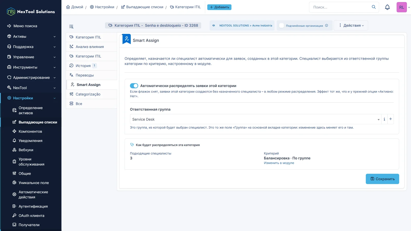Expand the Управление sidebar section
This screenshot has width=411, height=231.
(31, 57)
